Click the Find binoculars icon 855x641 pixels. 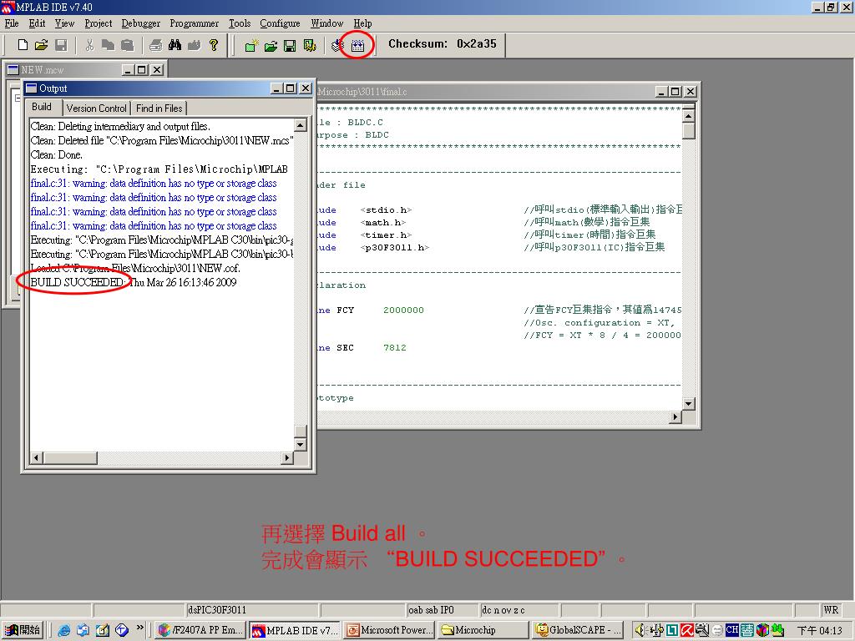(x=175, y=45)
